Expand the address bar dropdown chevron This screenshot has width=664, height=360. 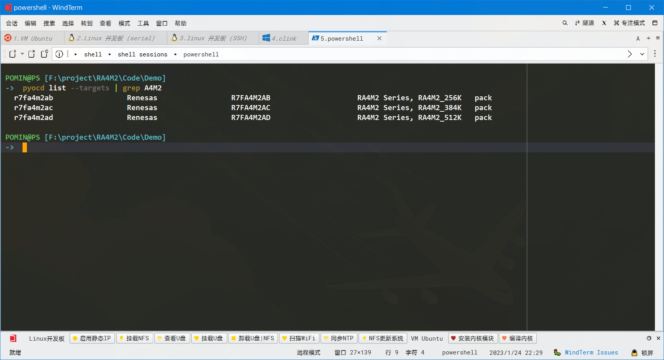pyautogui.click(x=642, y=54)
